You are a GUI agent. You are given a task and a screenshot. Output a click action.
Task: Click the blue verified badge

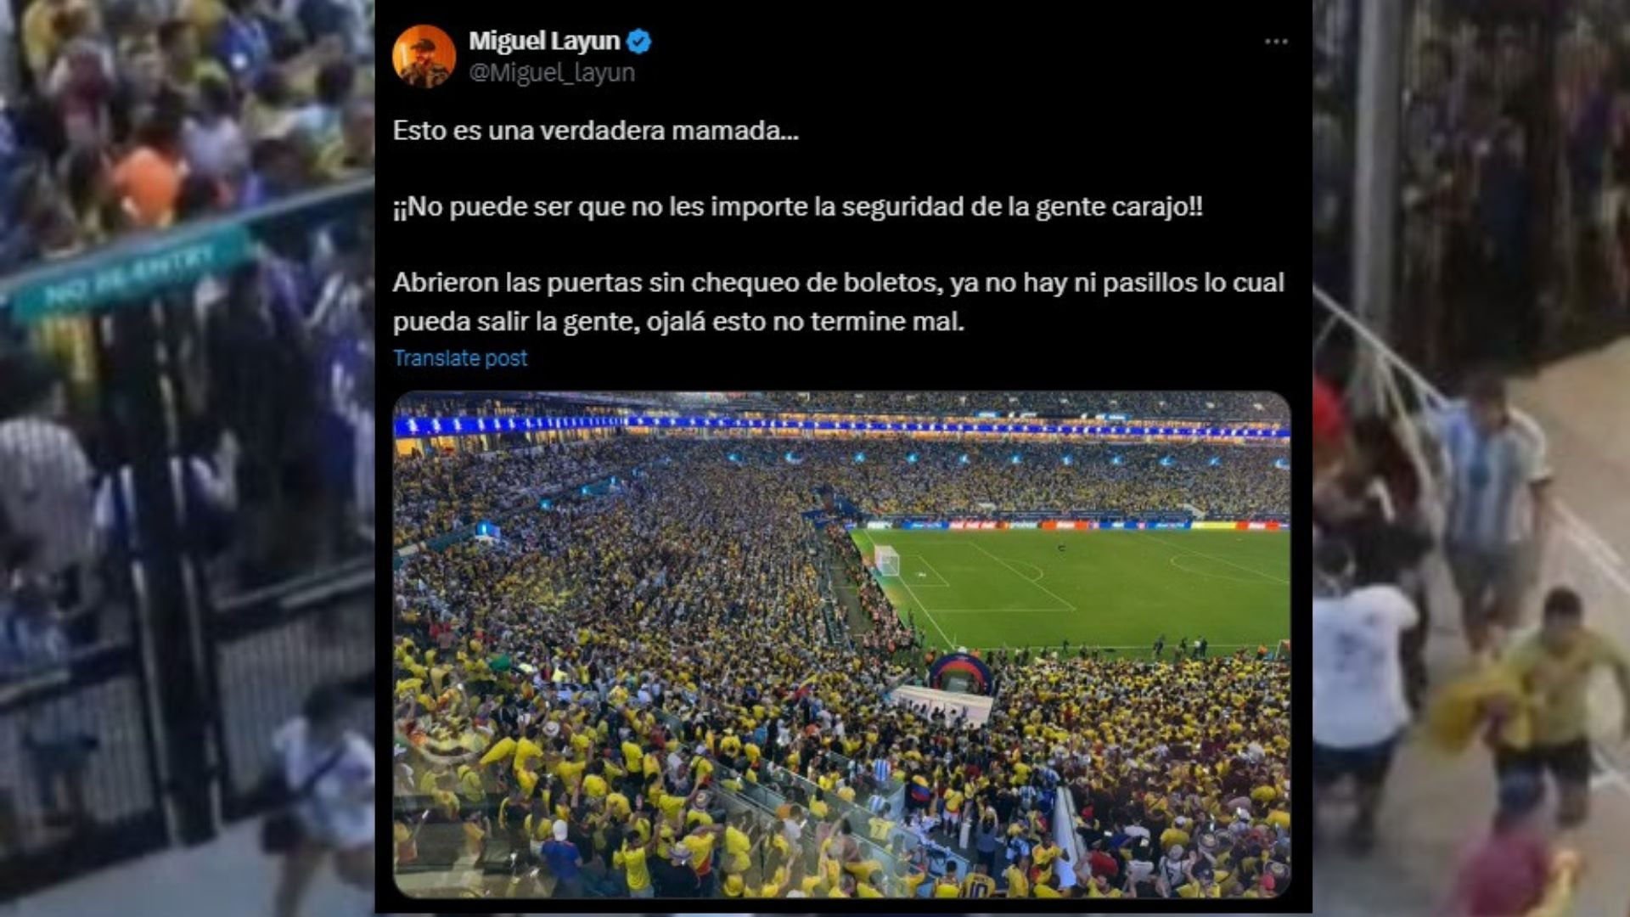pyautogui.click(x=638, y=41)
